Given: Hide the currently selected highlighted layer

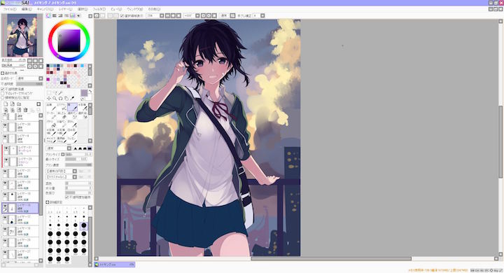Looking at the screenshot, I should click(x=5, y=206).
